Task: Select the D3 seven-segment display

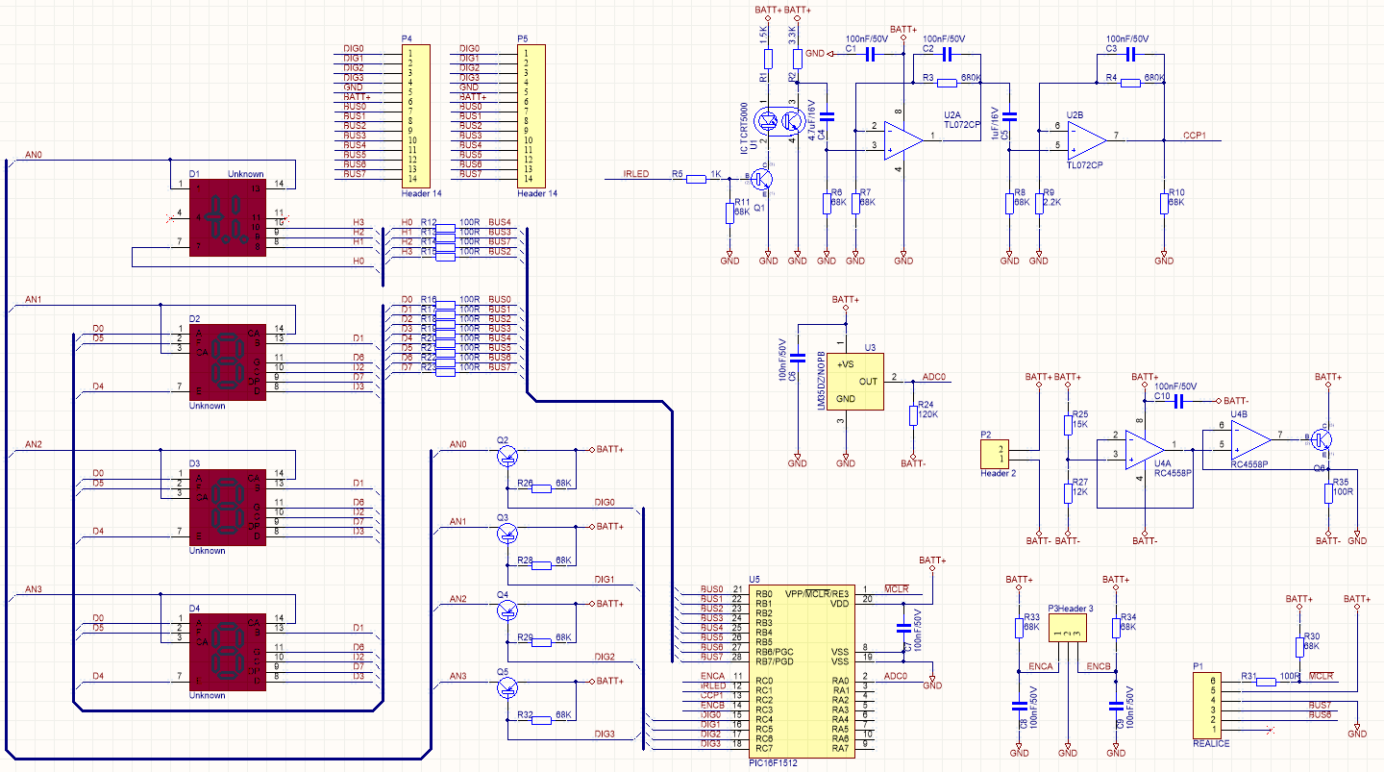Action: [x=226, y=508]
